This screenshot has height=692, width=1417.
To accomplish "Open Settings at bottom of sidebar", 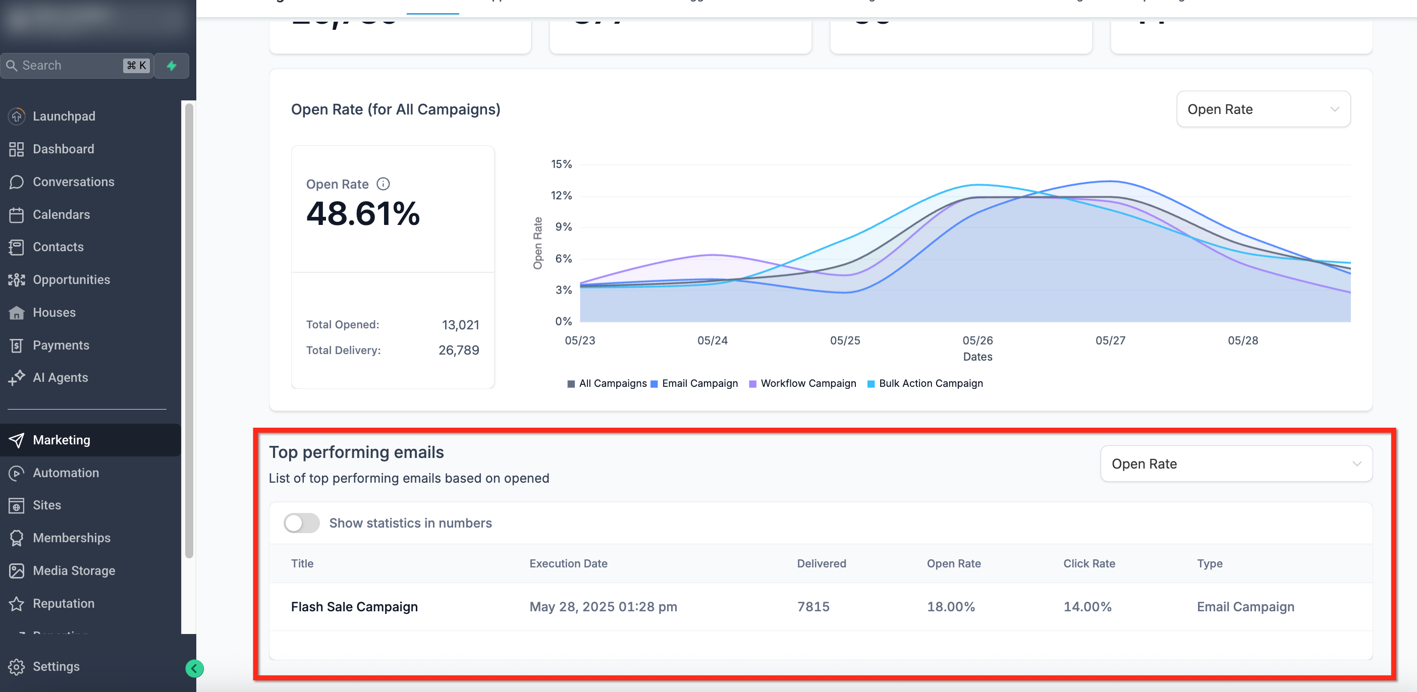I will (56, 666).
